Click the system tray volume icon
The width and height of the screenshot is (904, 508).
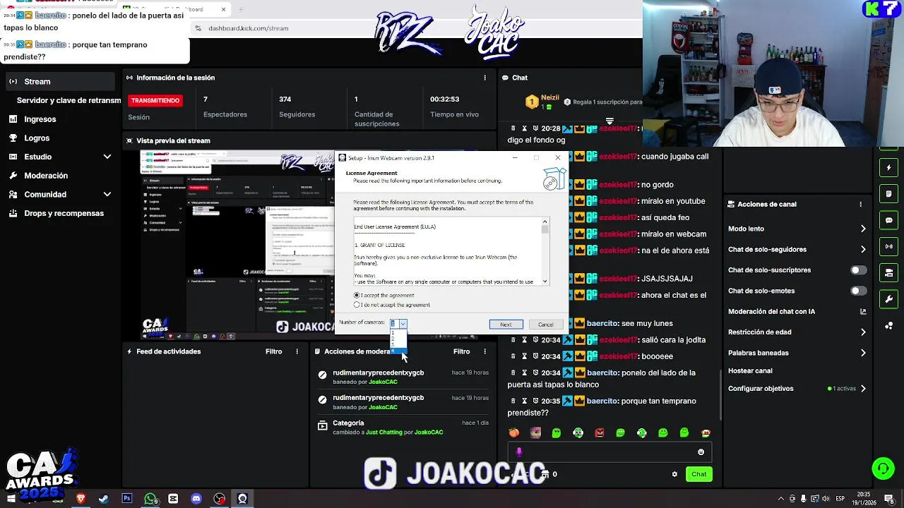point(826,498)
